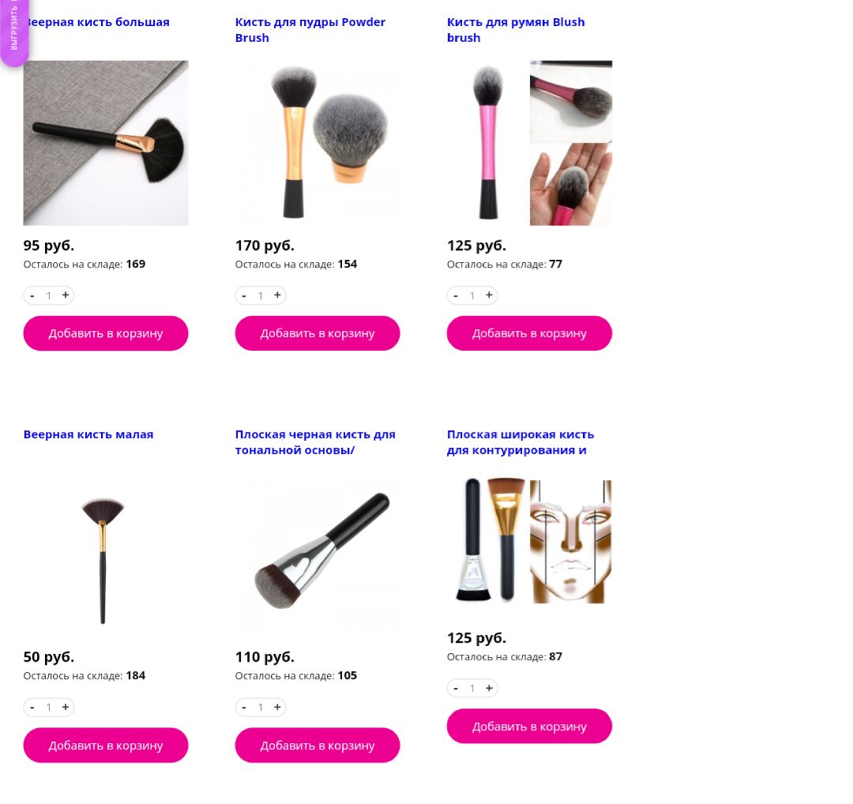Screen dimensions: 853x804
Task: Open Плоская широкая кисть для контурирования link
Action: [520, 442]
